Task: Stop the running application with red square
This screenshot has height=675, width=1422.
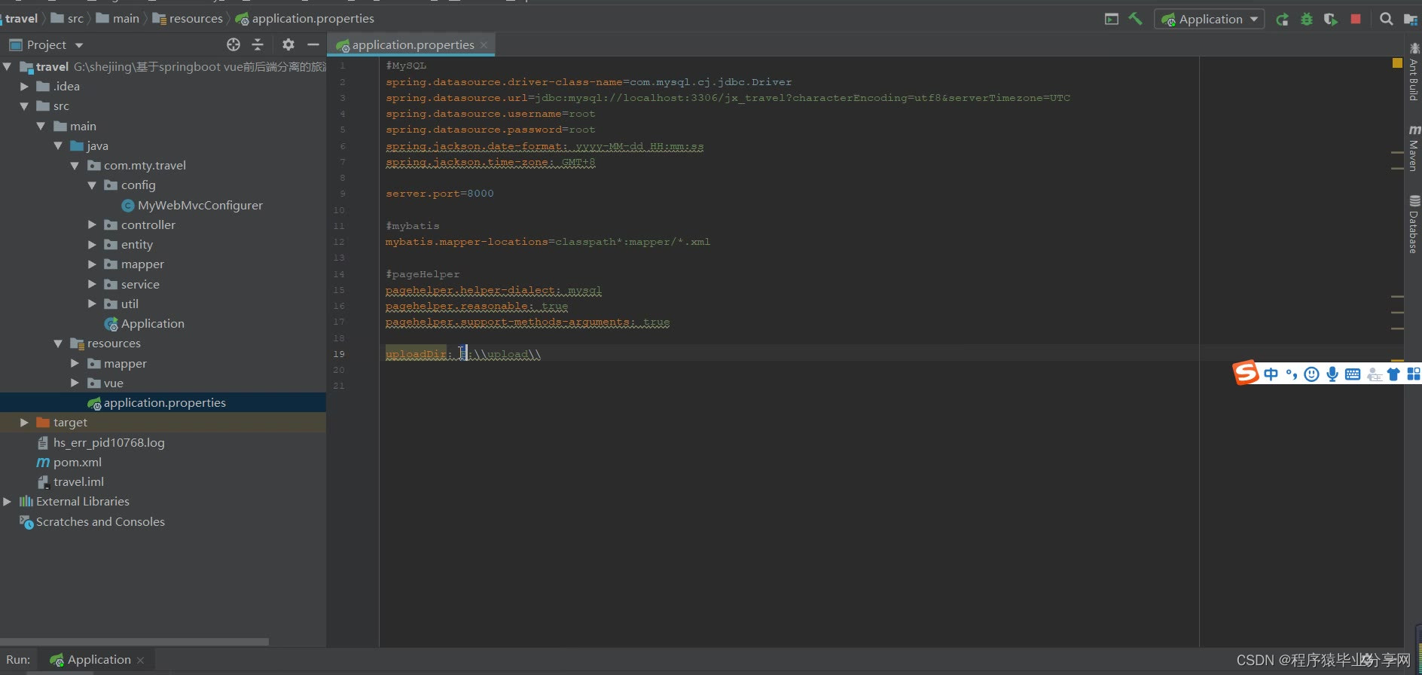Action: 1356,19
